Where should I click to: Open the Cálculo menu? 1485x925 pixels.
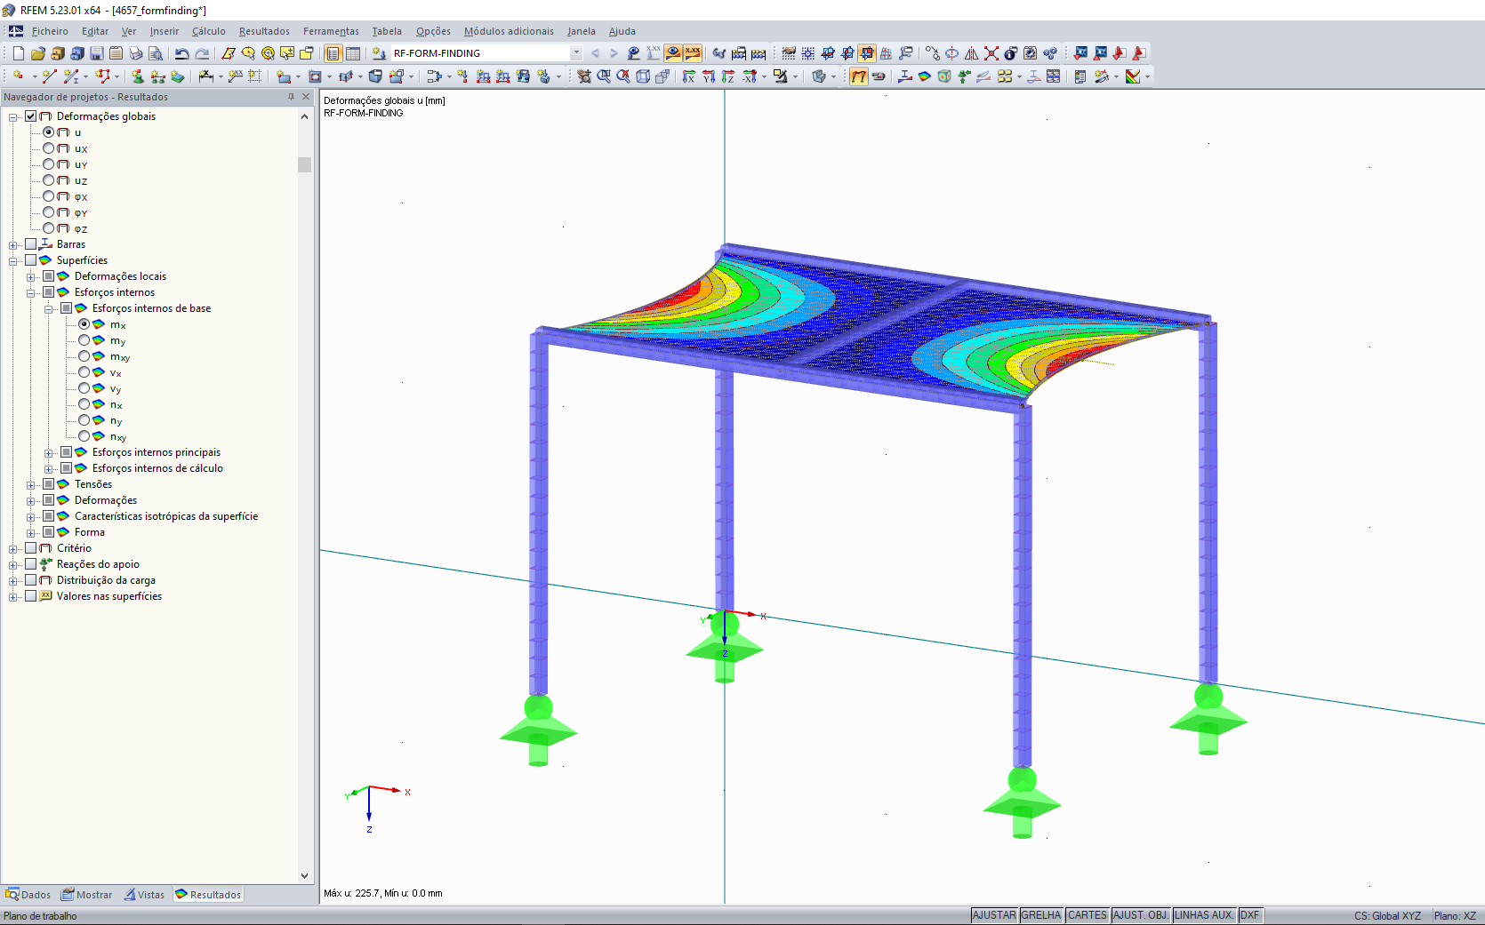pyautogui.click(x=209, y=31)
